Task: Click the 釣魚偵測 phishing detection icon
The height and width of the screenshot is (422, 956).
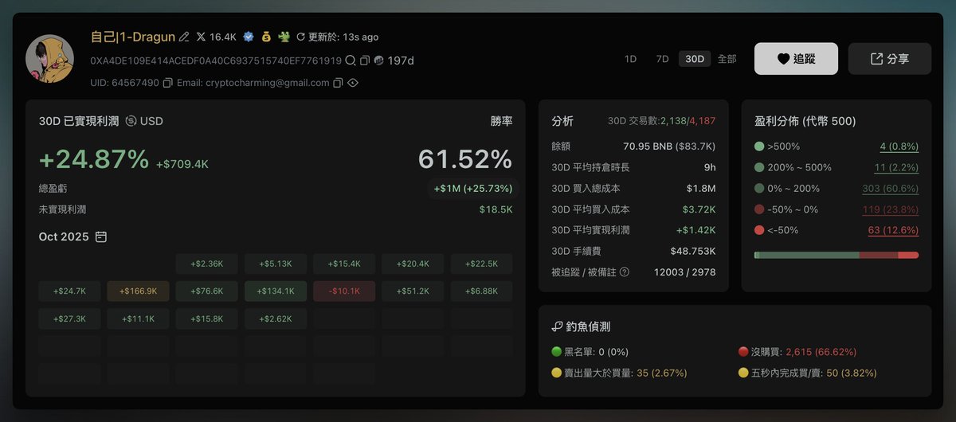Action: click(x=558, y=326)
